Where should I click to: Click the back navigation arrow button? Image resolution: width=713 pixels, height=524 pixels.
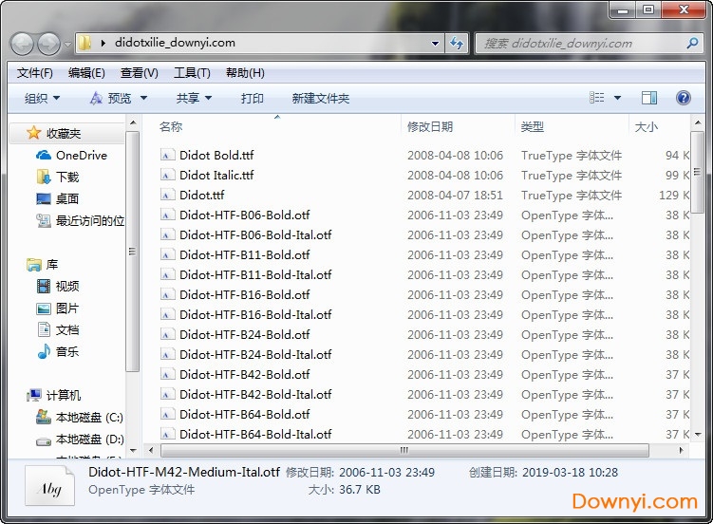(x=23, y=43)
